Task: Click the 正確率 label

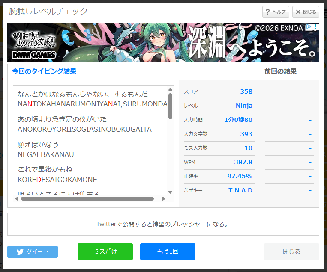Action: 191,177
